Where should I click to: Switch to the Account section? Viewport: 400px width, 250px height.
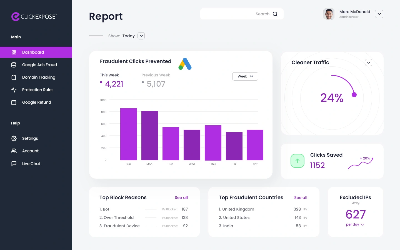[x=30, y=151]
